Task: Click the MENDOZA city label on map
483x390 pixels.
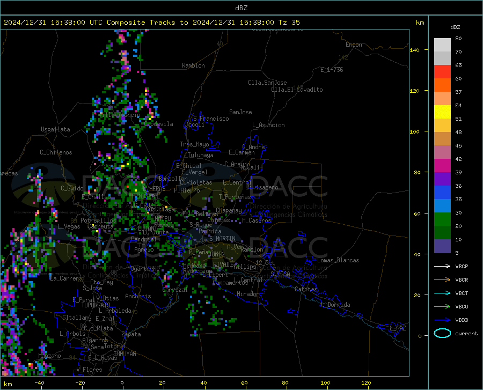Action: click(x=143, y=196)
